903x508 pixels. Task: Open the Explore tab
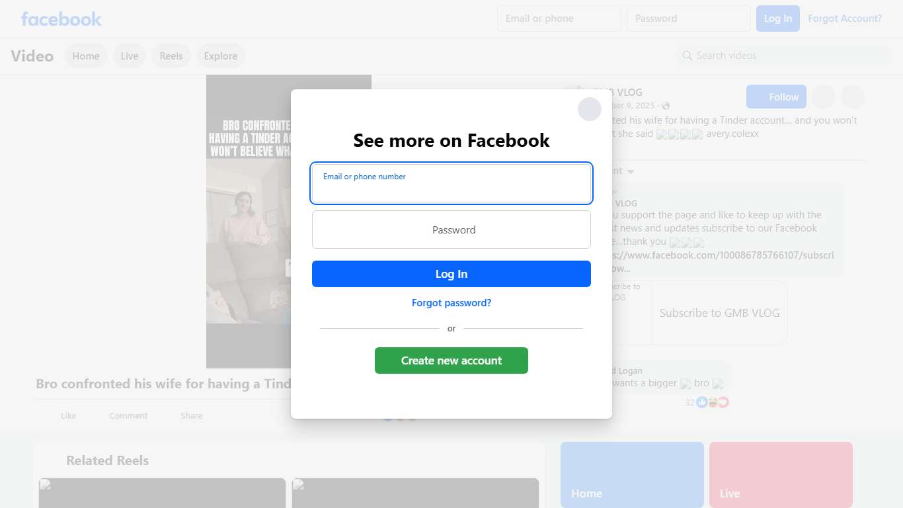point(221,56)
